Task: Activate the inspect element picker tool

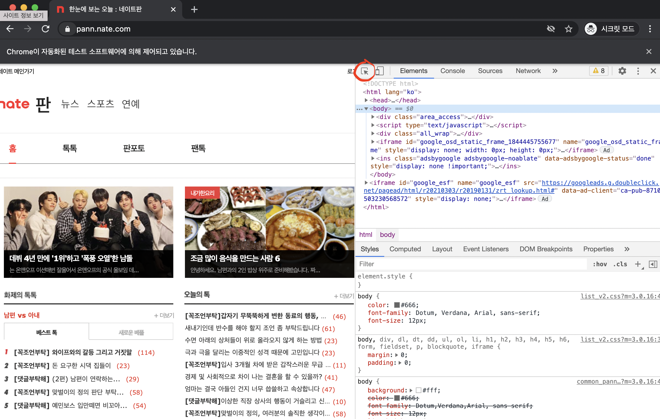Action: pos(365,71)
